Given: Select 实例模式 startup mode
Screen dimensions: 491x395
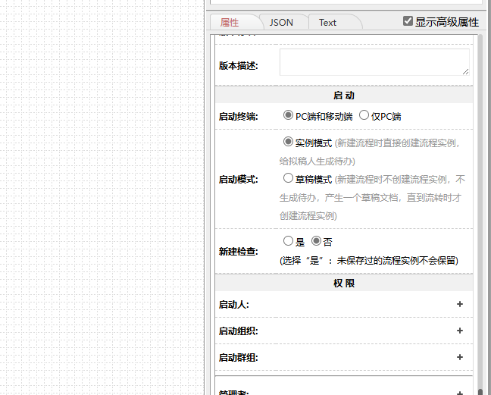Looking at the screenshot, I should tap(288, 142).
